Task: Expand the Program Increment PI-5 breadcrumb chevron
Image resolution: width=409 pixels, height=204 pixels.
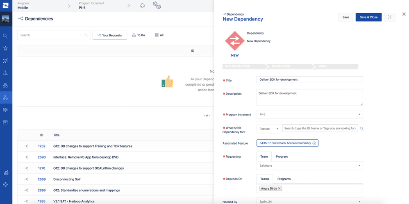Action: coord(129,6)
